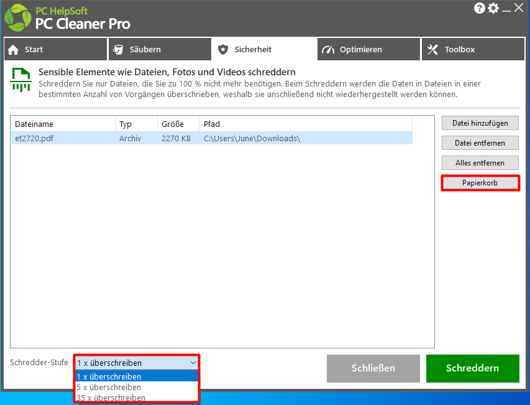
Task: Sort by Dateiname column header
Action: coord(63,124)
